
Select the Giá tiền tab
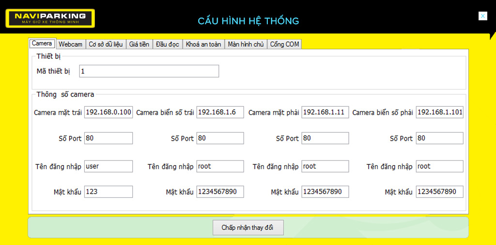point(139,44)
